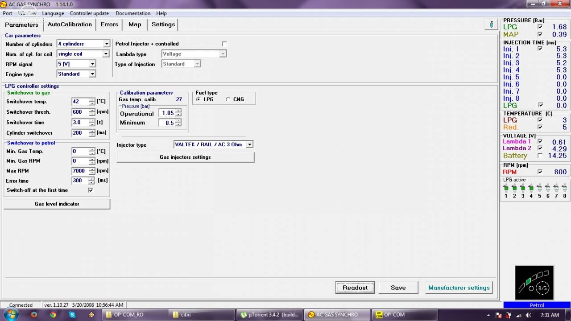Toggle the MAP pressure checkbox
This screenshot has height=321, width=571.
click(540, 34)
